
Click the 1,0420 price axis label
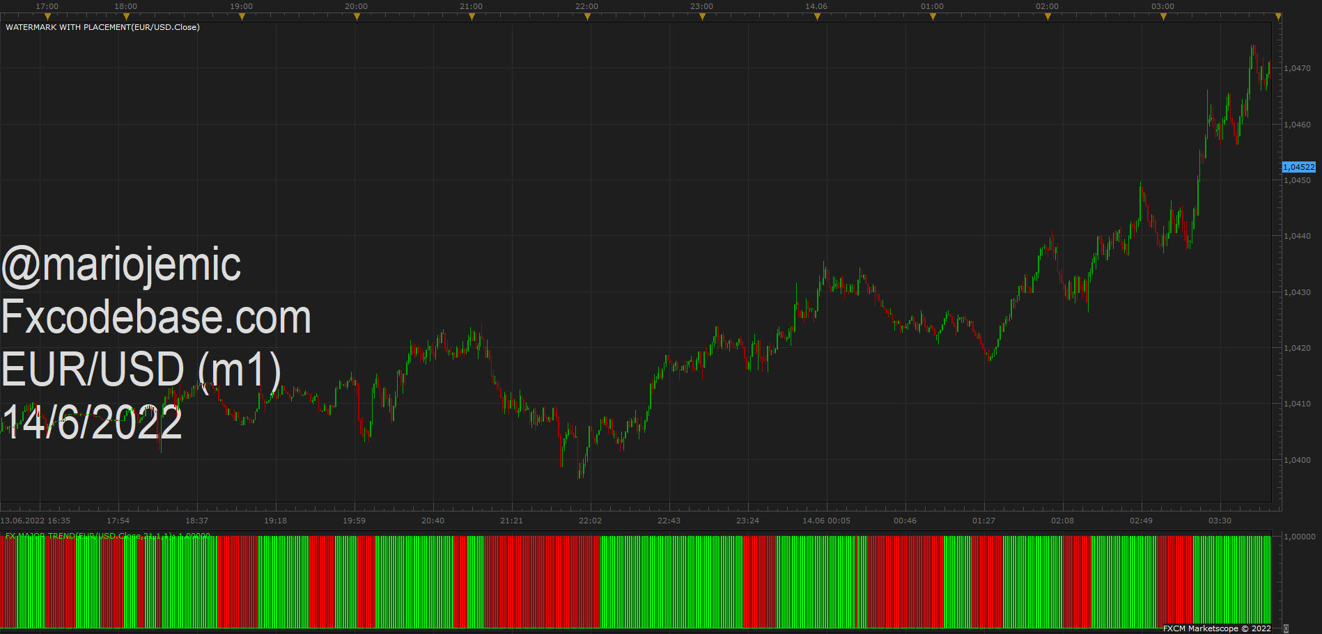coord(1297,348)
